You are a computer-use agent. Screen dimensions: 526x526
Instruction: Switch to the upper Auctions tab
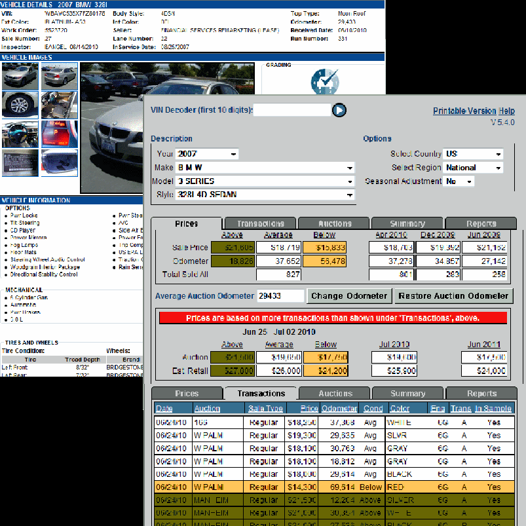coord(335,223)
